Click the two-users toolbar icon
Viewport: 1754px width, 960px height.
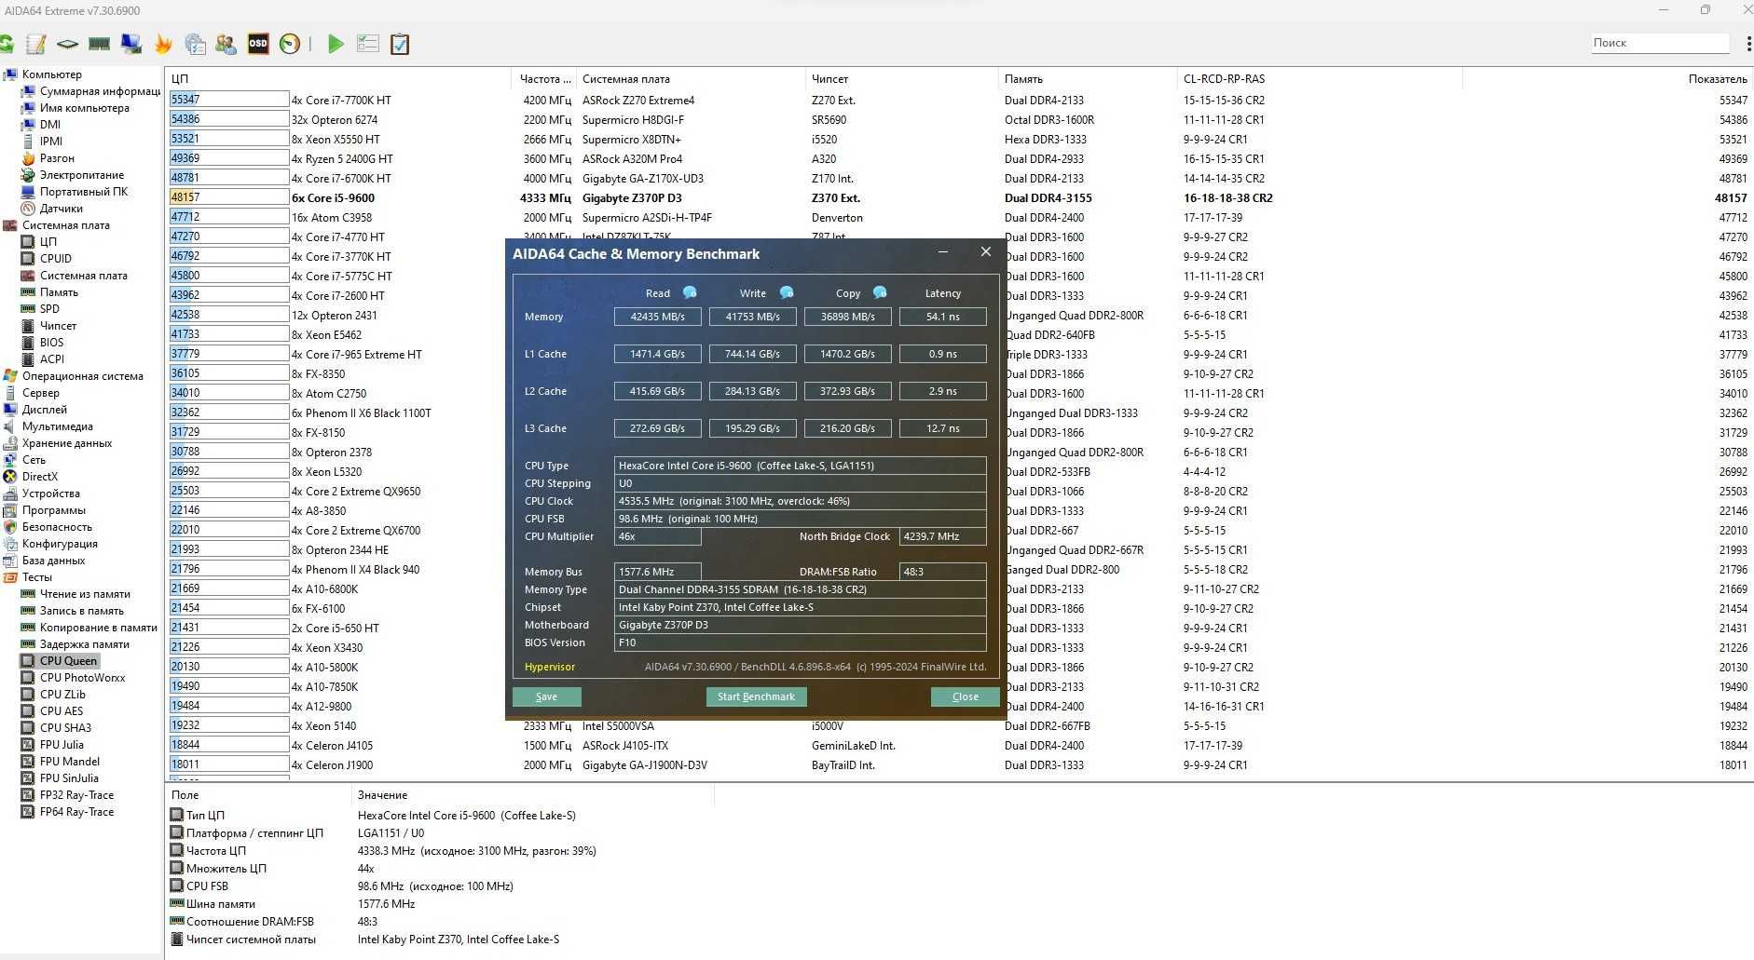click(x=226, y=44)
